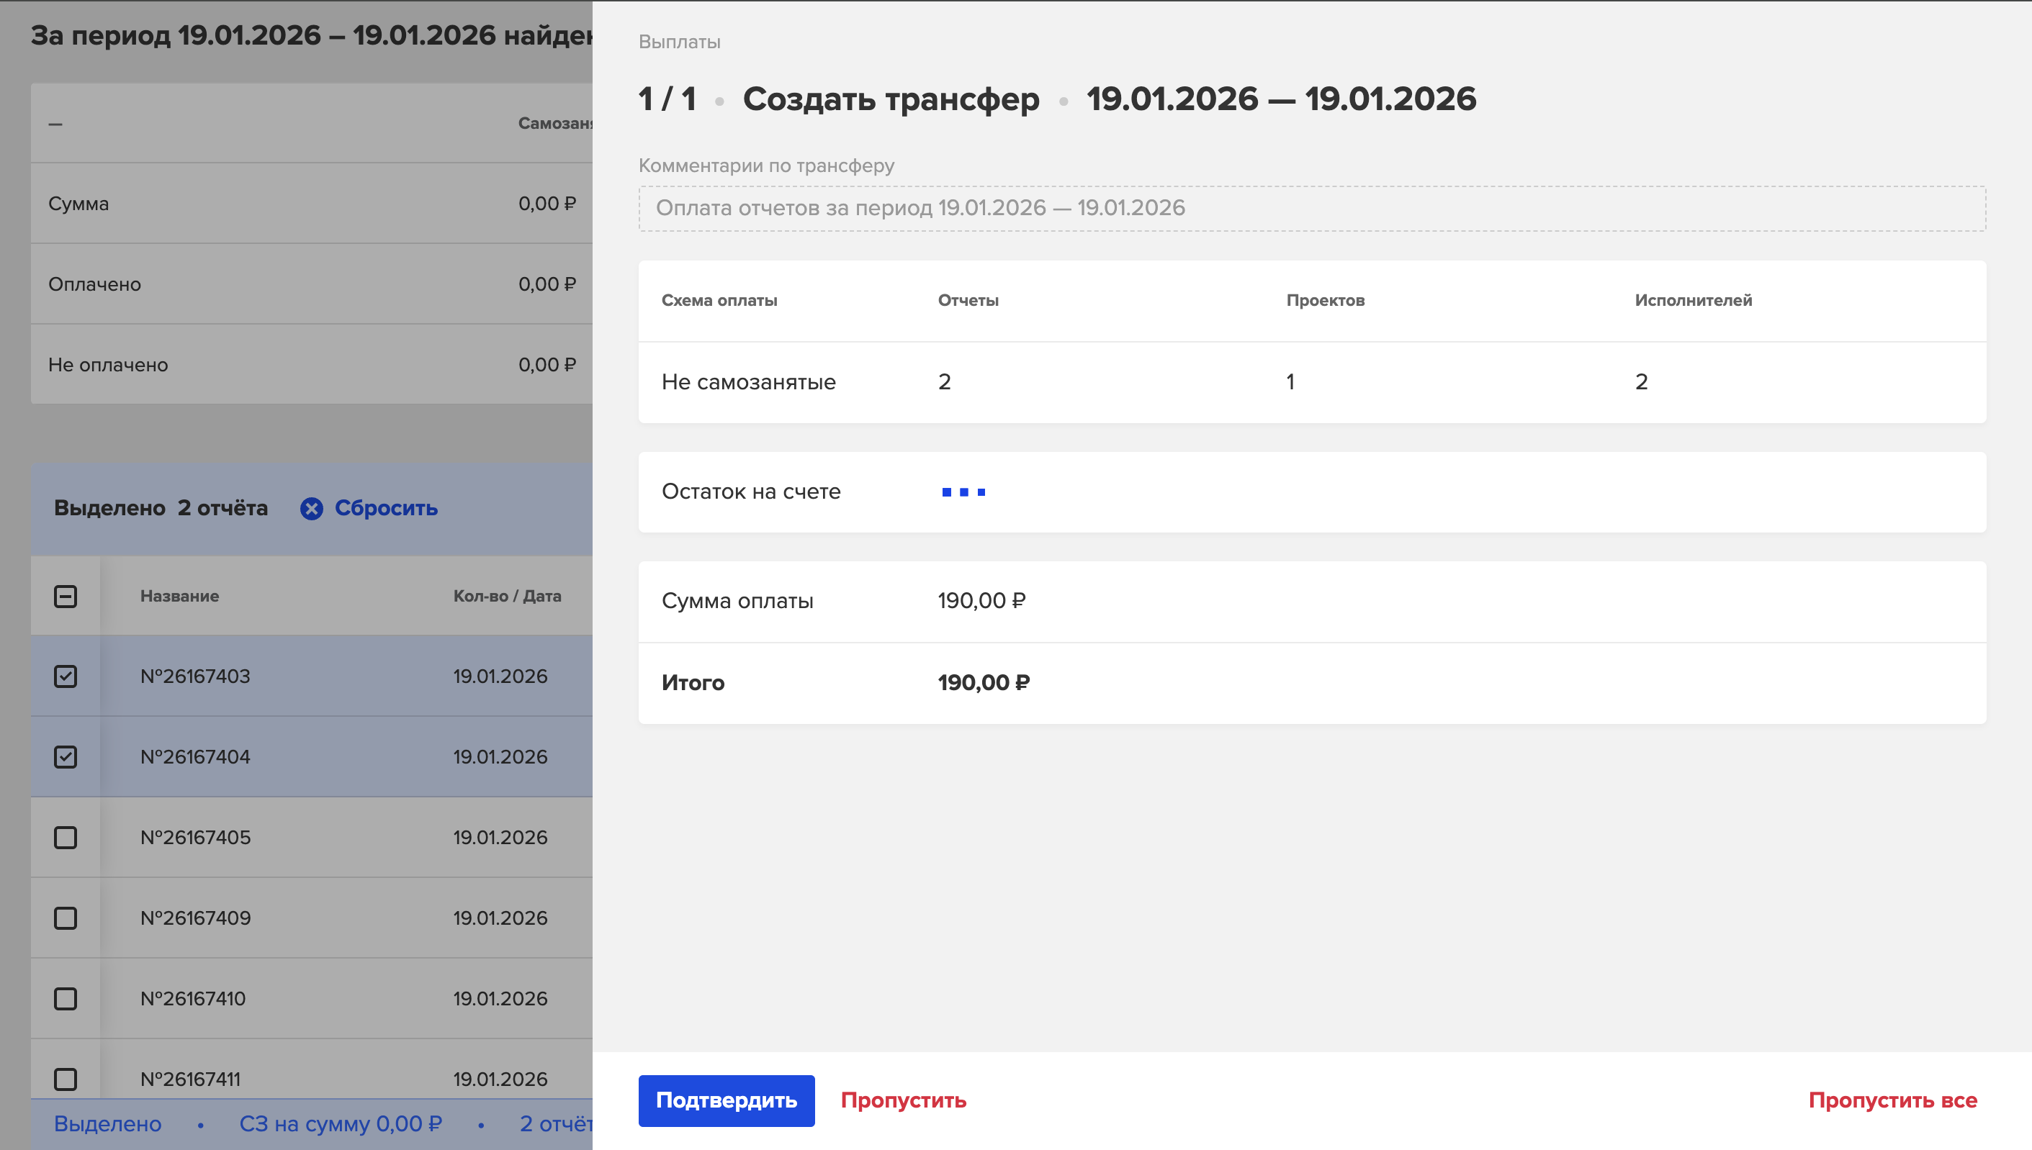Check report №26167409 checkbox
This screenshot has height=1150, width=2032.
point(66,918)
